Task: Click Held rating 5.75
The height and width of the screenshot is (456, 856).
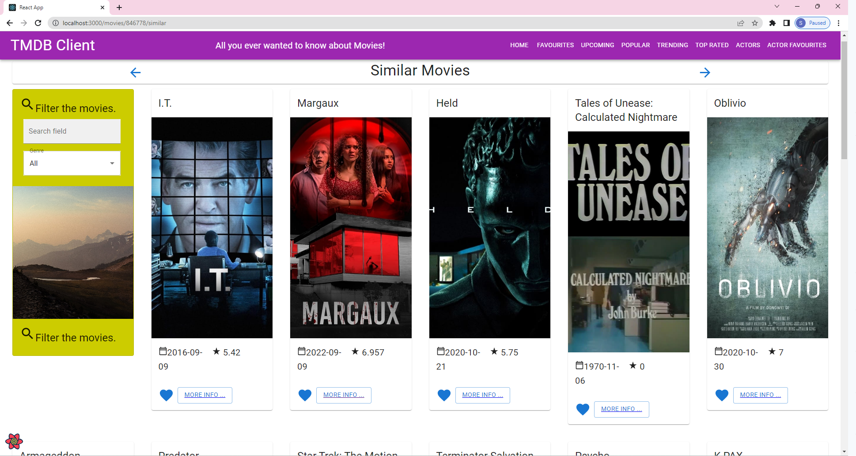Action: coord(509,352)
